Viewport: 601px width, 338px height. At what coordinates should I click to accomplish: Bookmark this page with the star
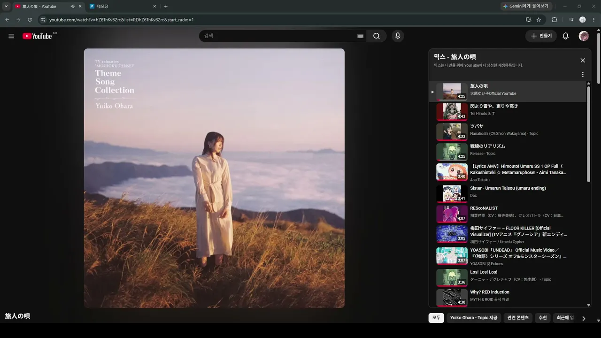pos(539,20)
